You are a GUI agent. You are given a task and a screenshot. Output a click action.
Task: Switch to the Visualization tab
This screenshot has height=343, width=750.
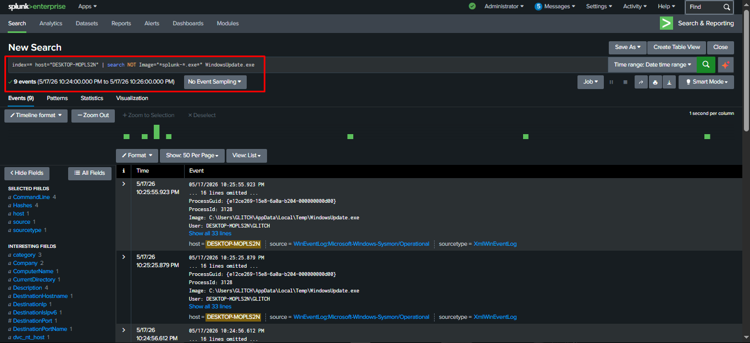(132, 98)
